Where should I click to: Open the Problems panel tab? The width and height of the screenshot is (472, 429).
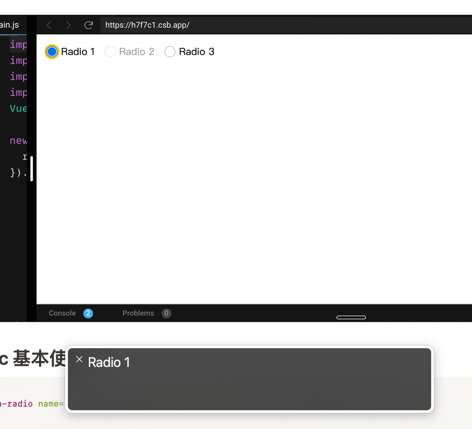(138, 313)
